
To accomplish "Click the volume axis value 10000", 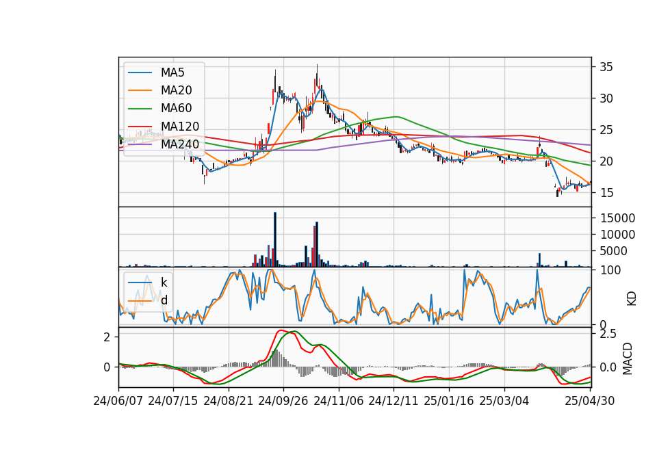I will pos(617,235).
